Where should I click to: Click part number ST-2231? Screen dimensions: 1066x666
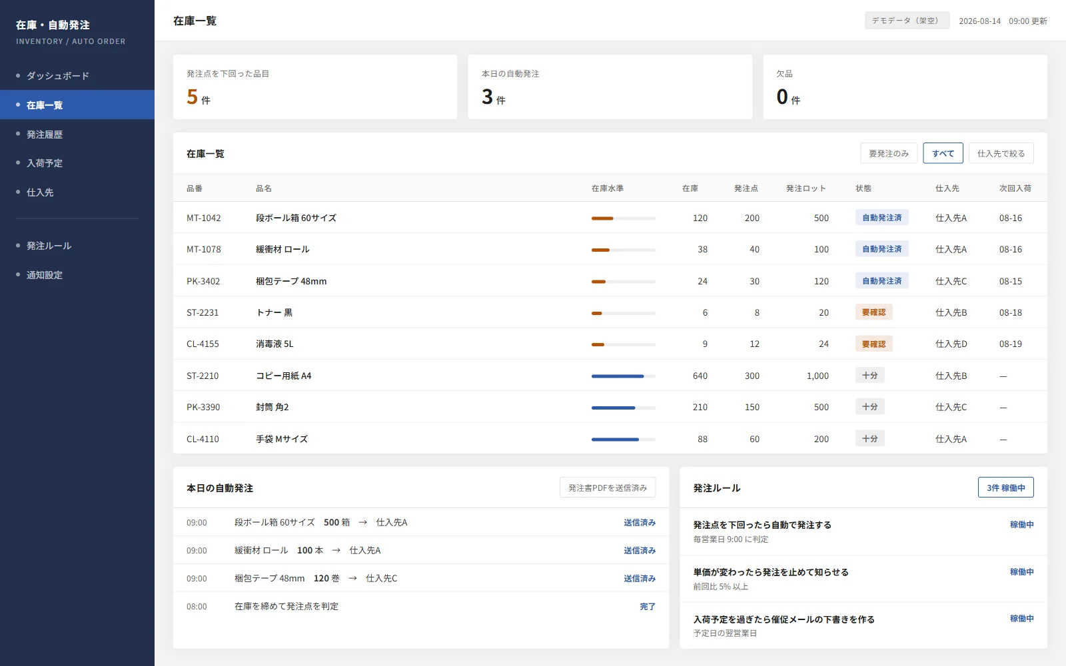pyautogui.click(x=203, y=312)
